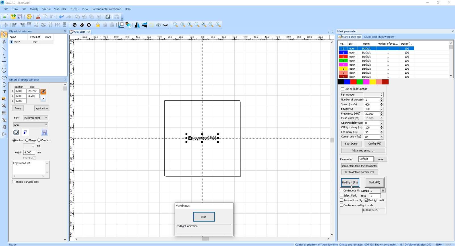This screenshot has width=455, height=246.
Task: Tick the Enable variable text checkbox
Action: [x=14, y=182]
